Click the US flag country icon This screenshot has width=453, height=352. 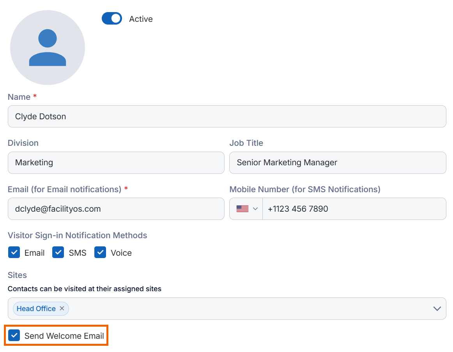click(x=242, y=209)
